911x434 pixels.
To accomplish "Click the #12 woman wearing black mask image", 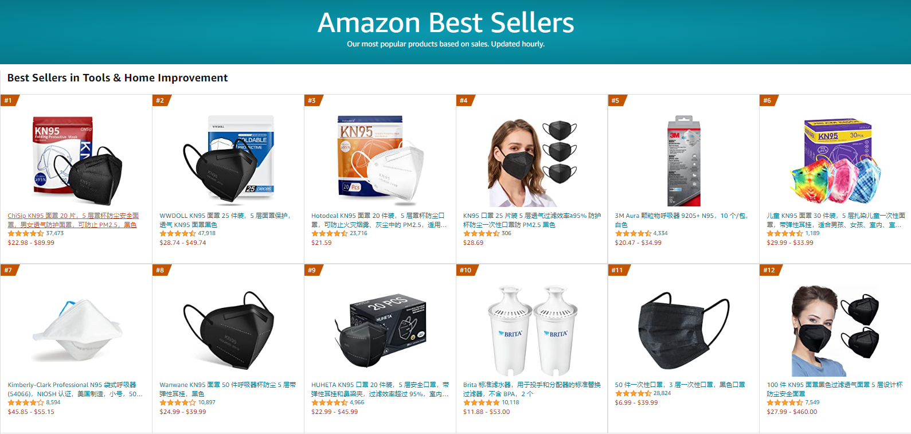I will [835, 330].
